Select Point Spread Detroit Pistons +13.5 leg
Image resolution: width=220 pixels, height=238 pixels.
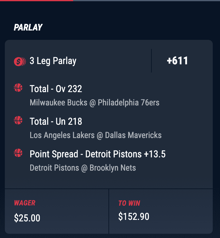[x=98, y=154]
